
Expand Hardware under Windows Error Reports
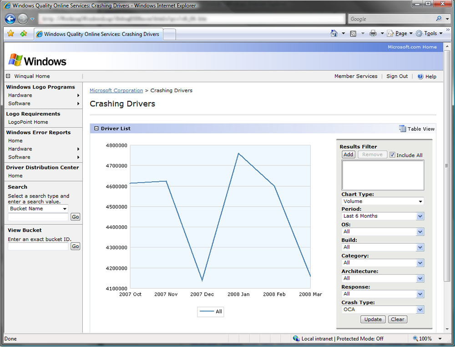coord(44,149)
